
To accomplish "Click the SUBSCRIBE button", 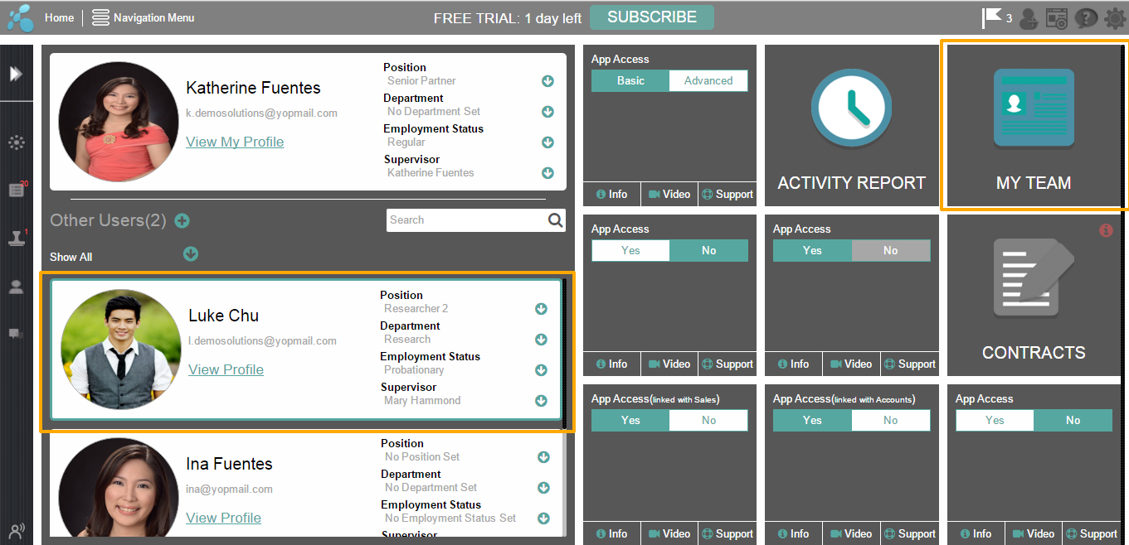I will point(652,17).
